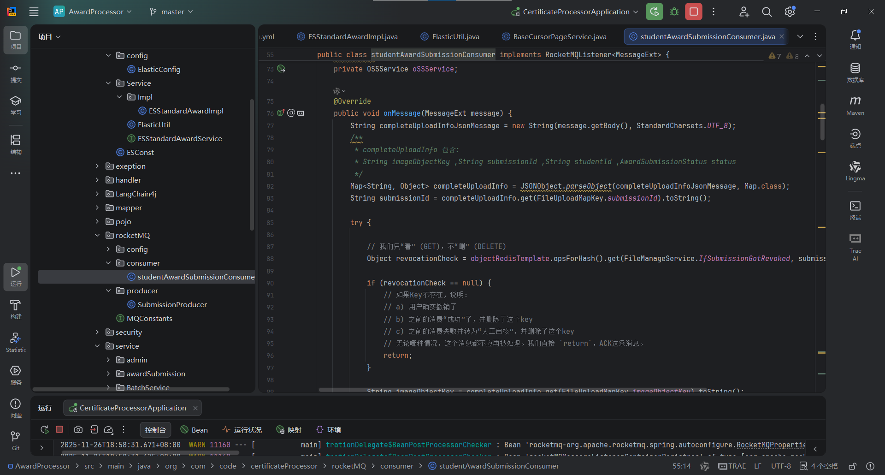Viewport: 885px width, 475px height.
Task: Open the Trae AI panel
Action: click(x=855, y=247)
